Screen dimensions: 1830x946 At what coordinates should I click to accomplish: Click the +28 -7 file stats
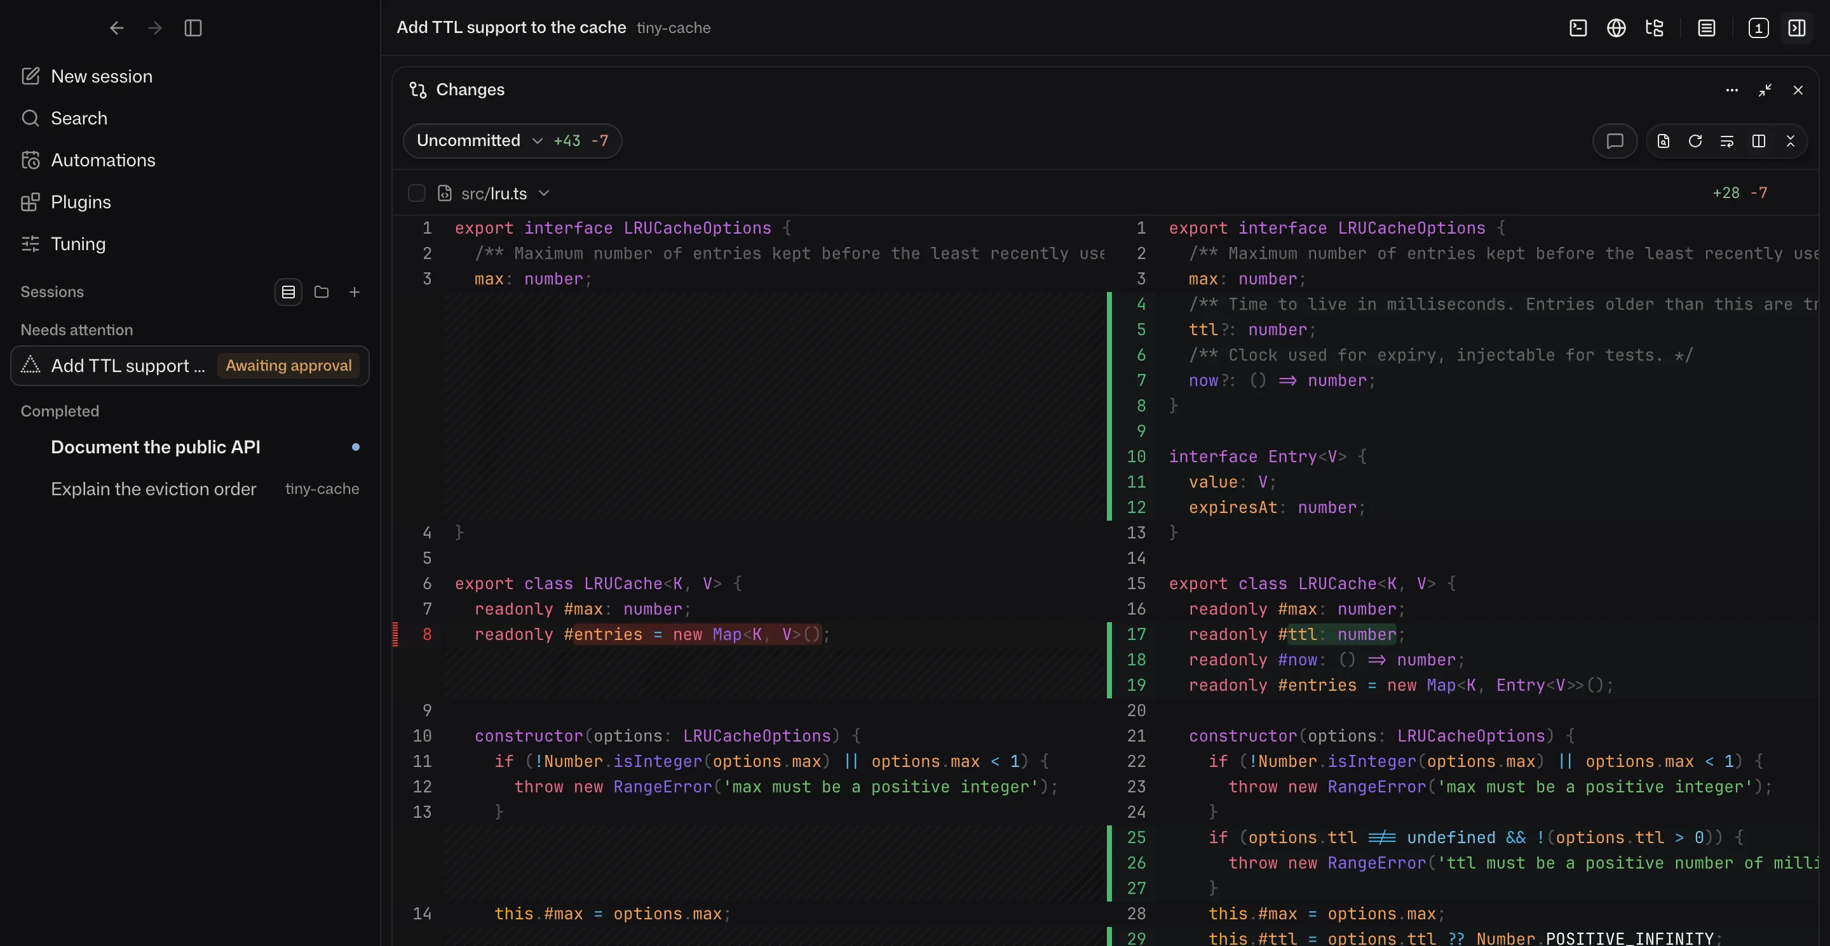[1740, 193]
